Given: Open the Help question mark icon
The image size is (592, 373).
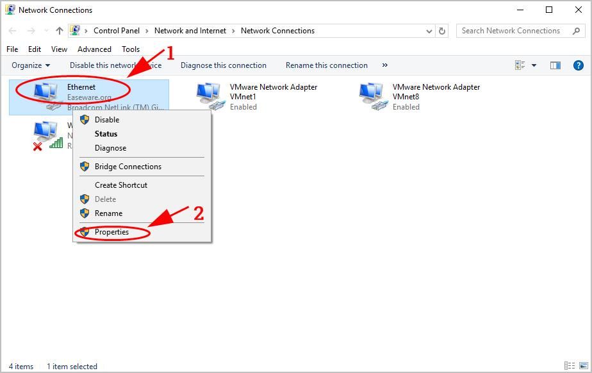Looking at the screenshot, I should tap(578, 65).
